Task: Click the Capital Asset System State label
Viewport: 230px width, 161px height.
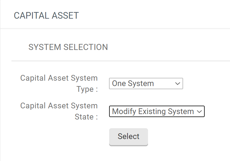Action: [59, 111]
